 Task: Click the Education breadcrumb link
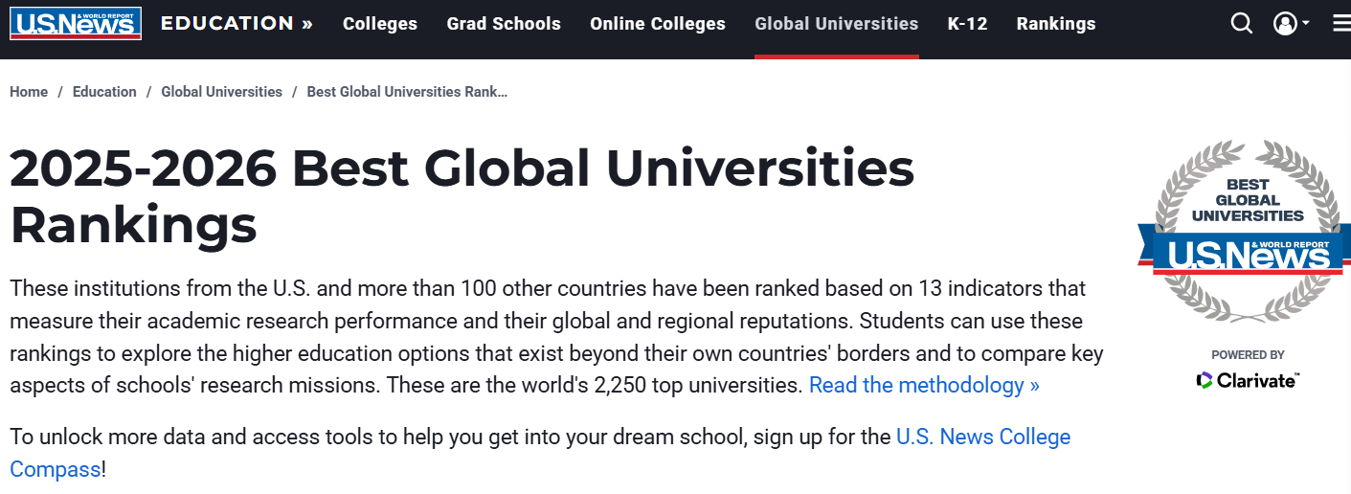pos(104,92)
